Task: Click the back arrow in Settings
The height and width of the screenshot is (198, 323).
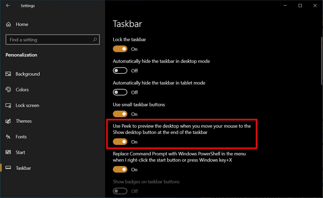Action: tap(8, 6)
